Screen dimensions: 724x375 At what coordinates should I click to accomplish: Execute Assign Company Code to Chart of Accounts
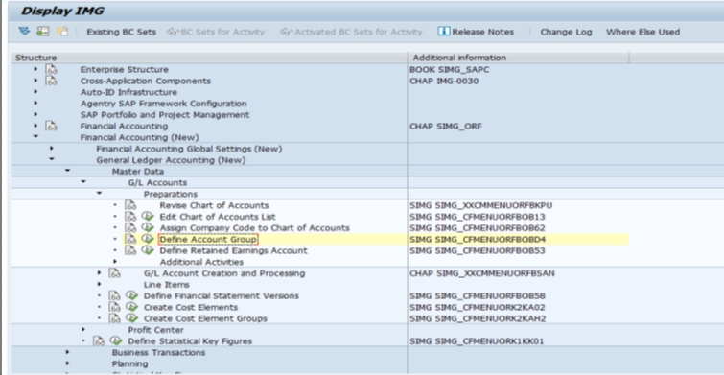click(x=148, y=227)
